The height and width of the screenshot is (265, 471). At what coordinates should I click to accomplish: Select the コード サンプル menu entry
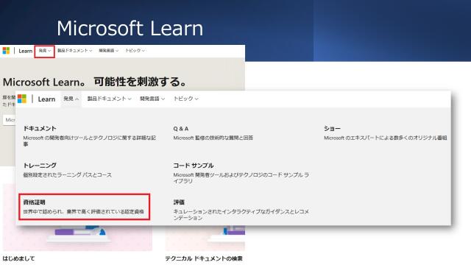(x=193, y=165)
